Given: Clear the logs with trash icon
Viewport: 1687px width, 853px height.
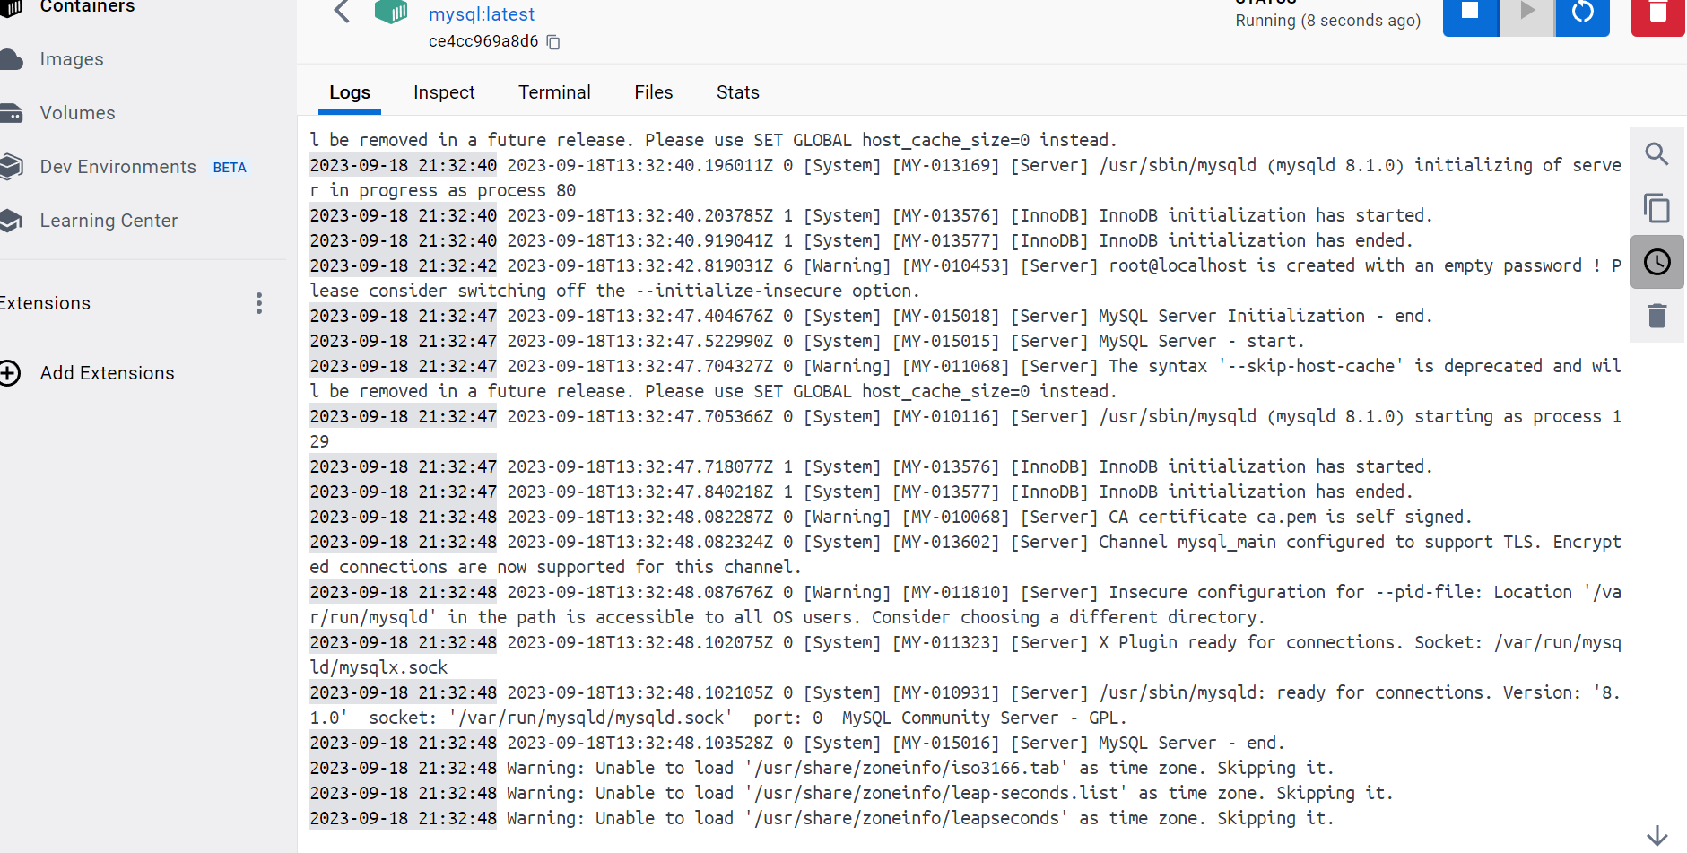Looking at the screenshot, I should [1657, 316].
